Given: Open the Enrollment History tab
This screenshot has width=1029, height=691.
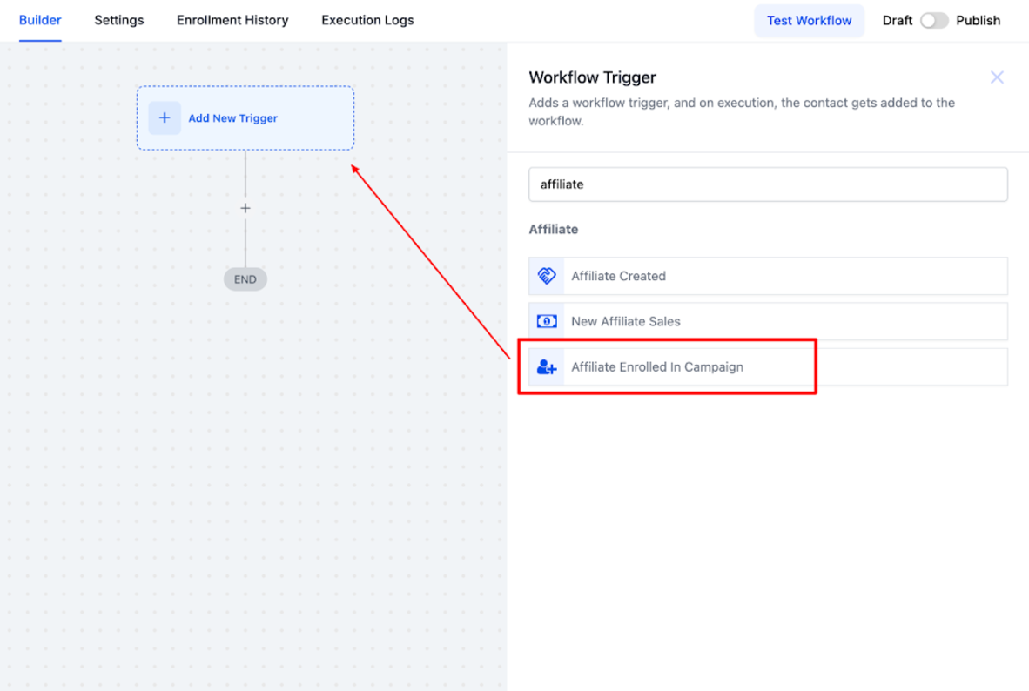Looking at the screenshot, I should 232,20.
